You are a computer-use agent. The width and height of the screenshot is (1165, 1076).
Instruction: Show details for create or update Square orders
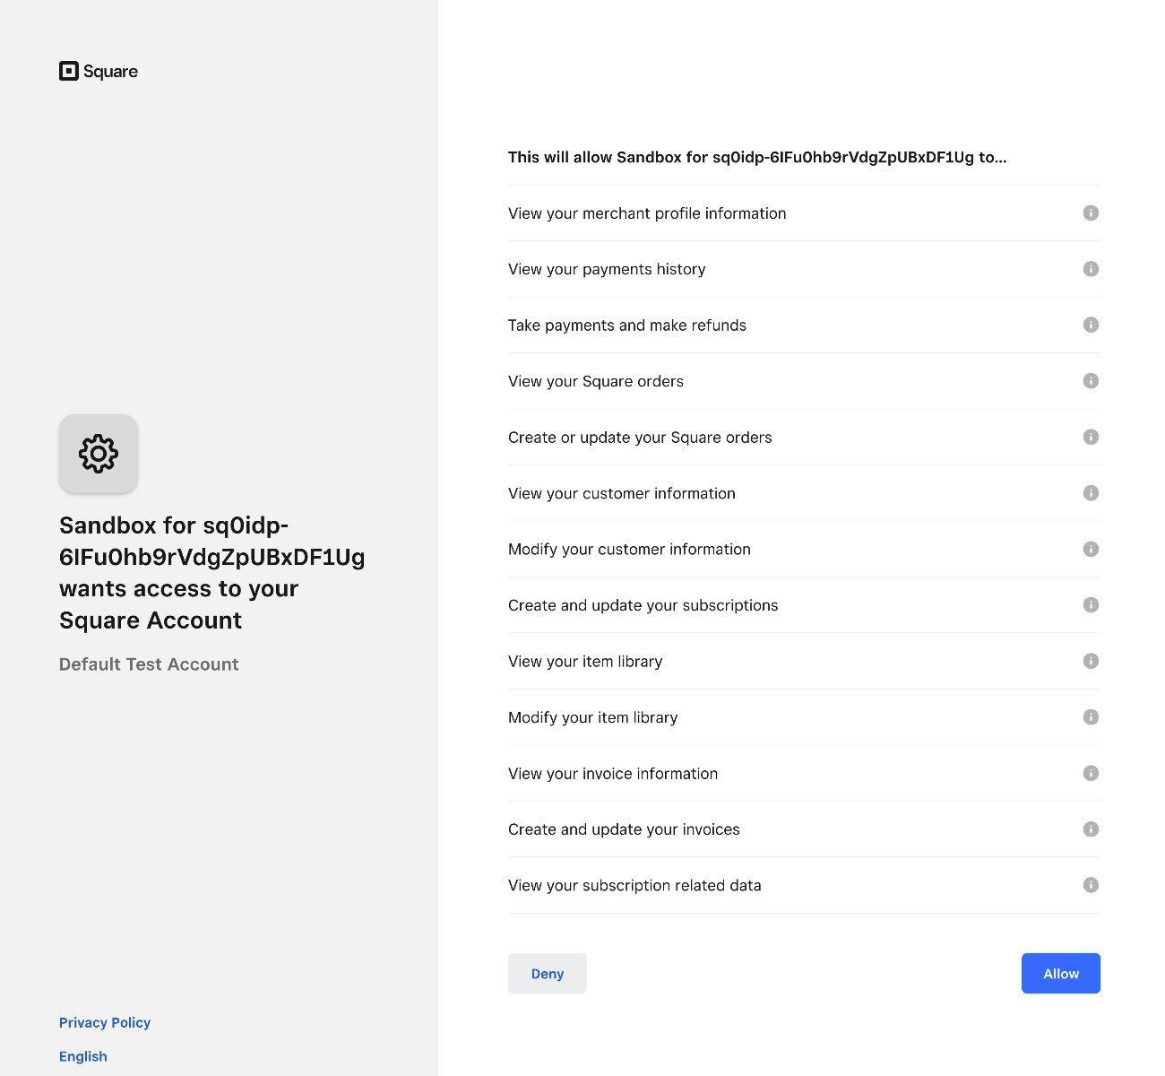[1091, 437]
